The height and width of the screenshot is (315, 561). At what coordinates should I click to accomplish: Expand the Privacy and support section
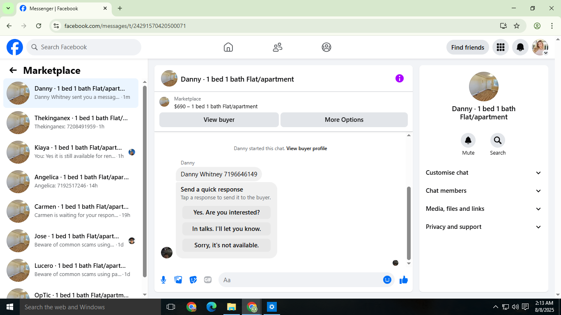click(x=484, y=227)
